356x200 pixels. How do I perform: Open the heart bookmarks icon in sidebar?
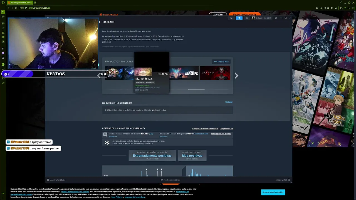click(x=3, y=69)
